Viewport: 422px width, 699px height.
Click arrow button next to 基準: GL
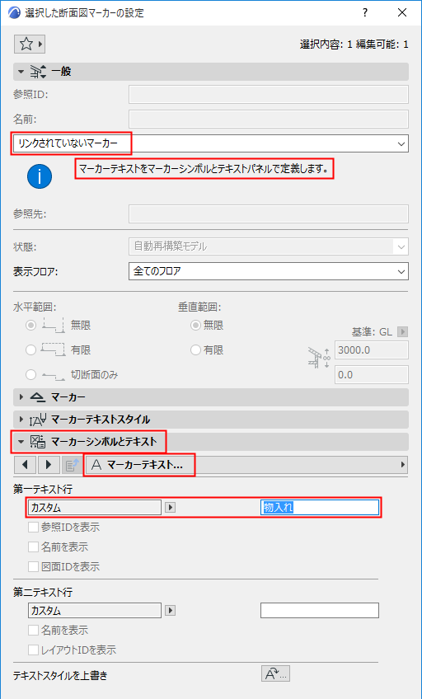[403, 331]
